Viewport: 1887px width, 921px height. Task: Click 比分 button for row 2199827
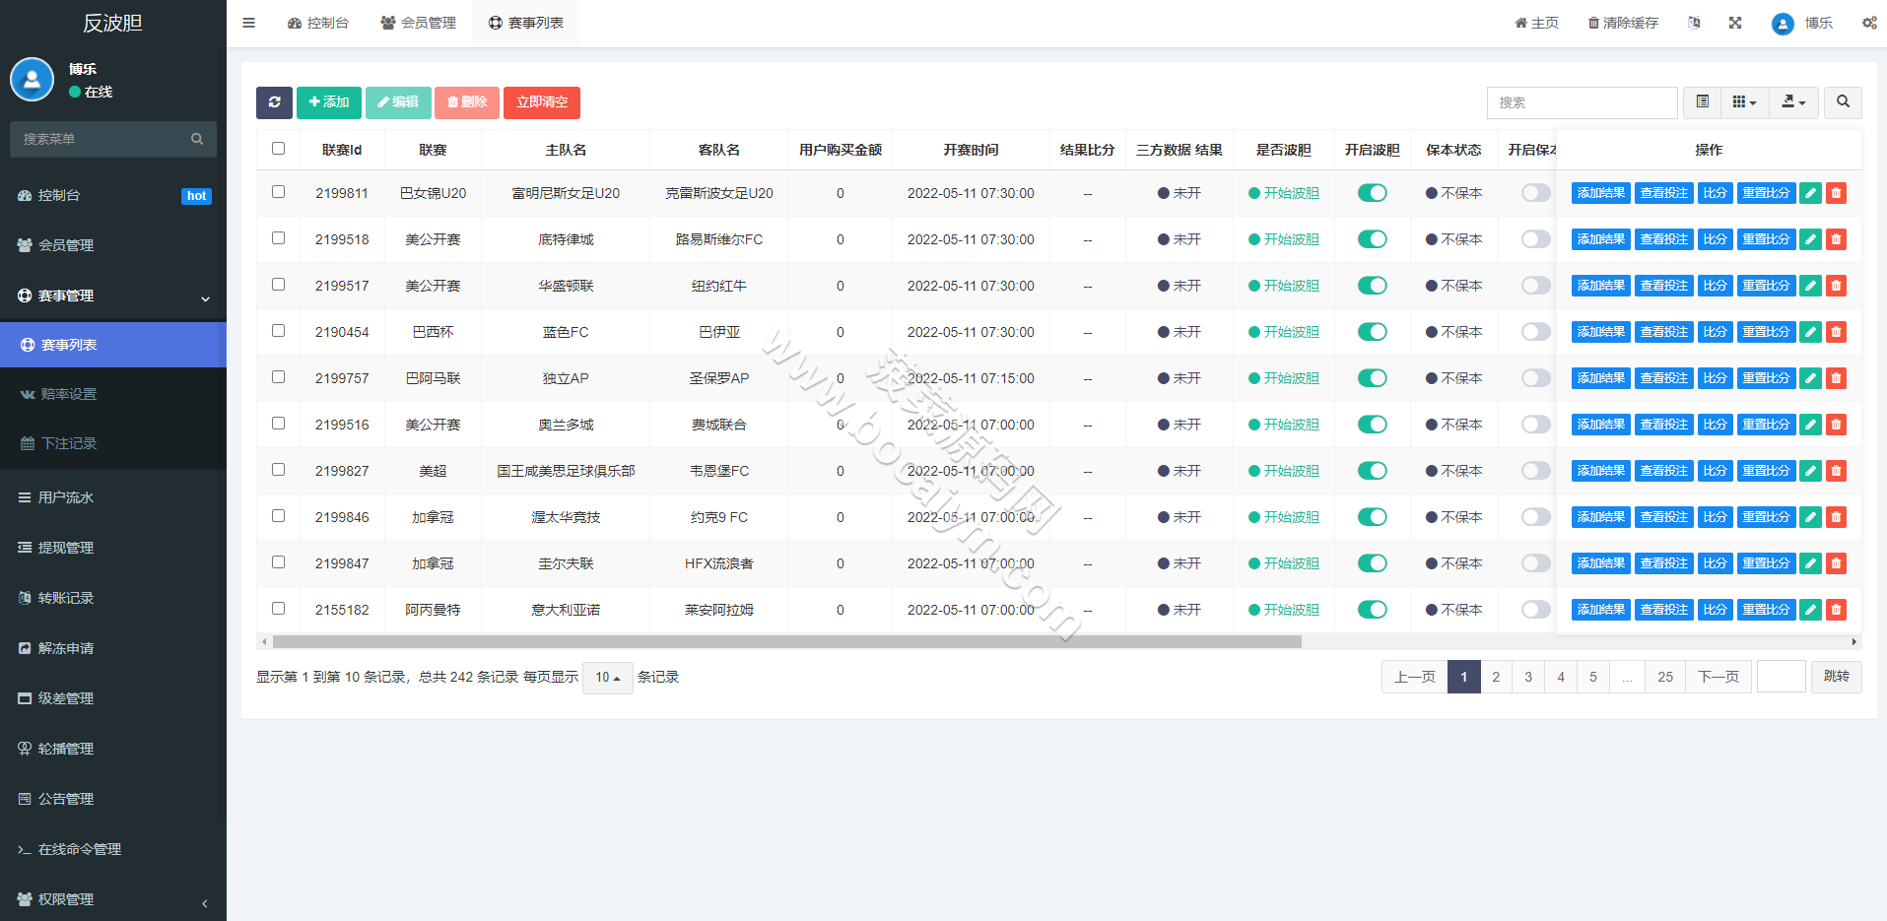[1715, 471]
